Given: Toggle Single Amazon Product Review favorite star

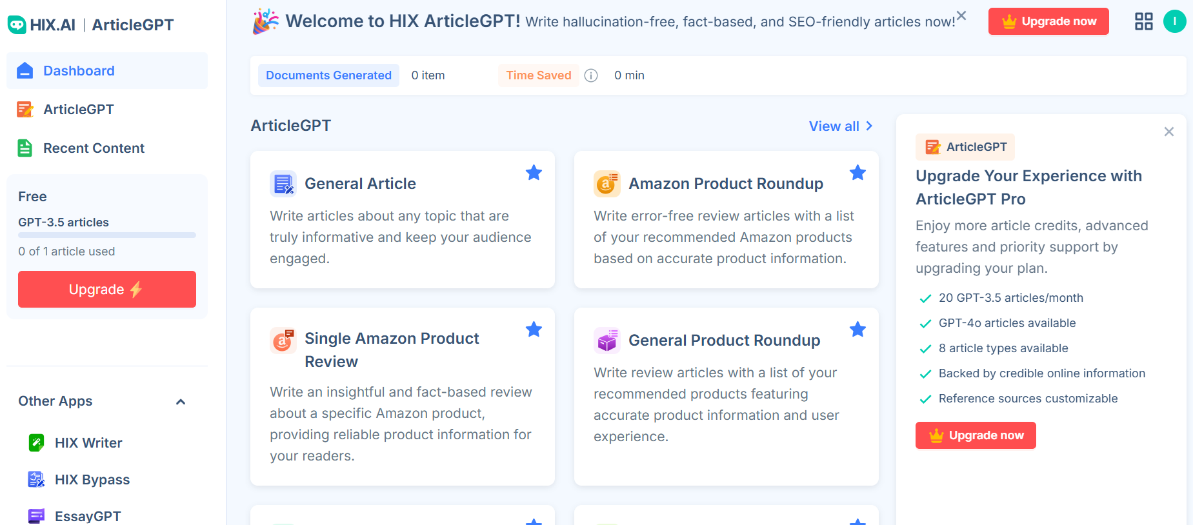Looking at the screenshot, I should [x=534, y=330].
